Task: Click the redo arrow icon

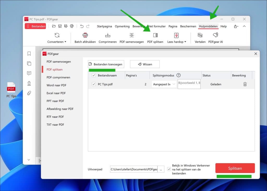Action: point(88,26)
